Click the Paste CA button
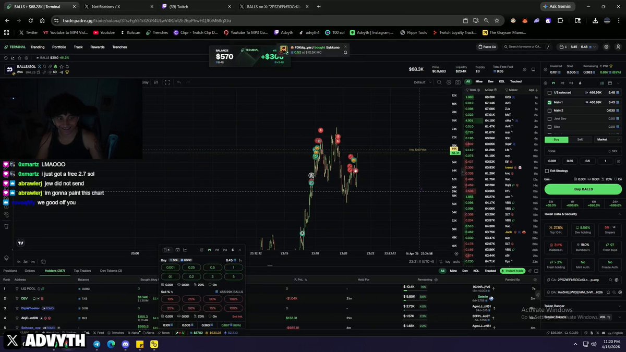This screenshot has width=626, height=352. tap(487, 47)
